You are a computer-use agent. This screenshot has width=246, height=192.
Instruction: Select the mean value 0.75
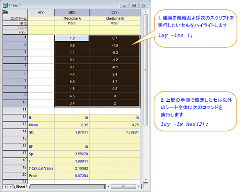point(115,125)
